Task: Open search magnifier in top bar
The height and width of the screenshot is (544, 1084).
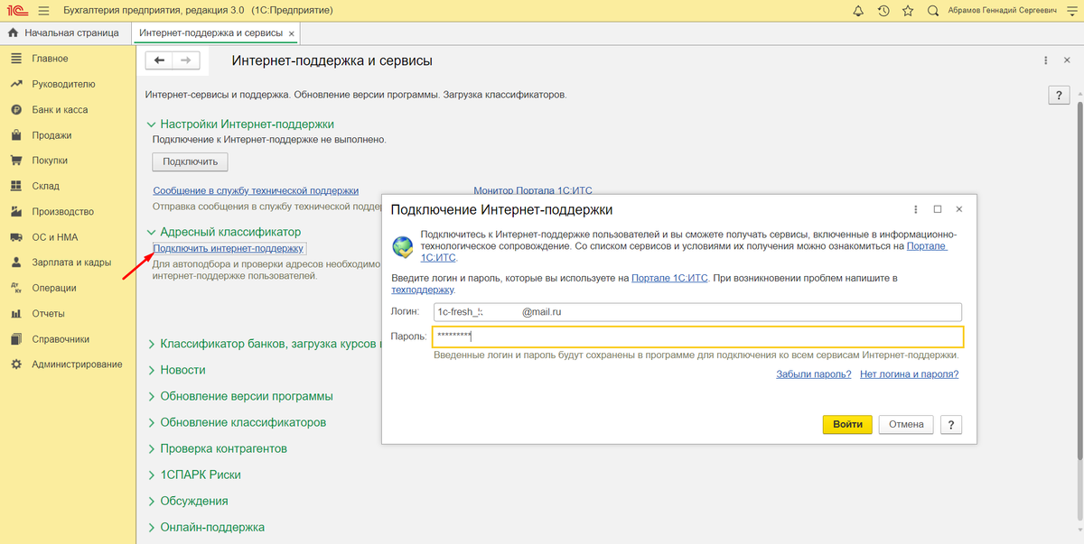Action: [x=932, y=11]
